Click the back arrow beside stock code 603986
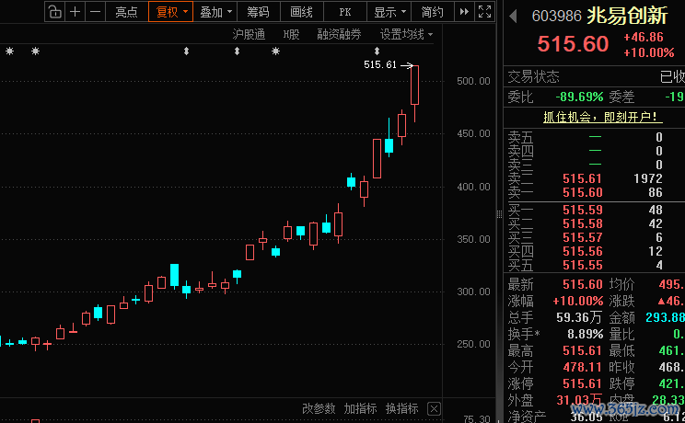 point(514,17)
